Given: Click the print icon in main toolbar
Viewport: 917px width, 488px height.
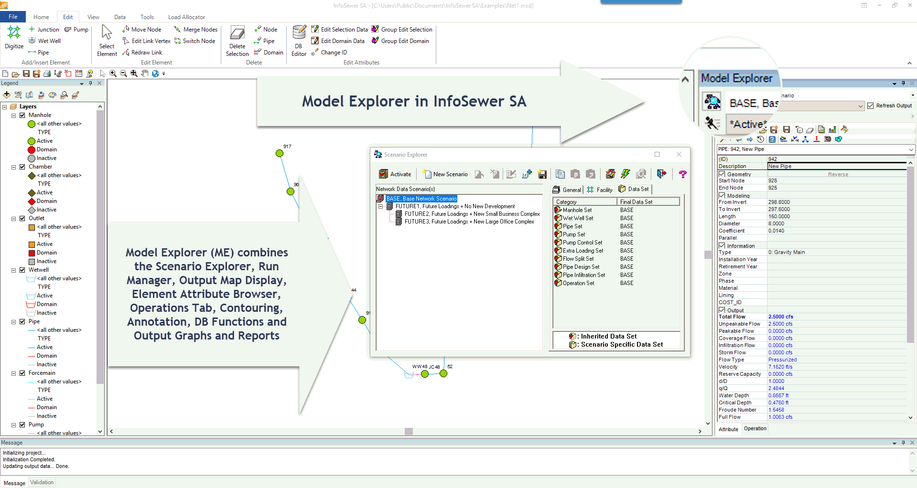Looking at the screenshot, I should coord(47,74).
